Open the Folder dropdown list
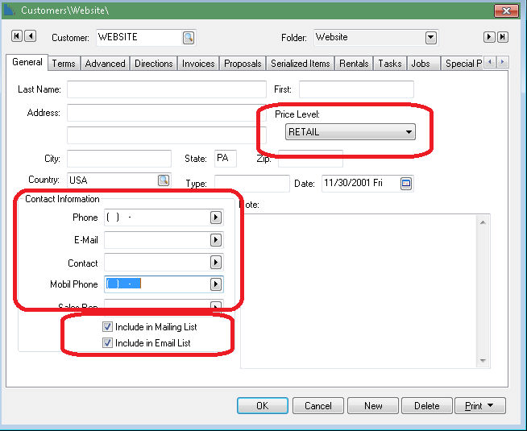 (430, 38)
